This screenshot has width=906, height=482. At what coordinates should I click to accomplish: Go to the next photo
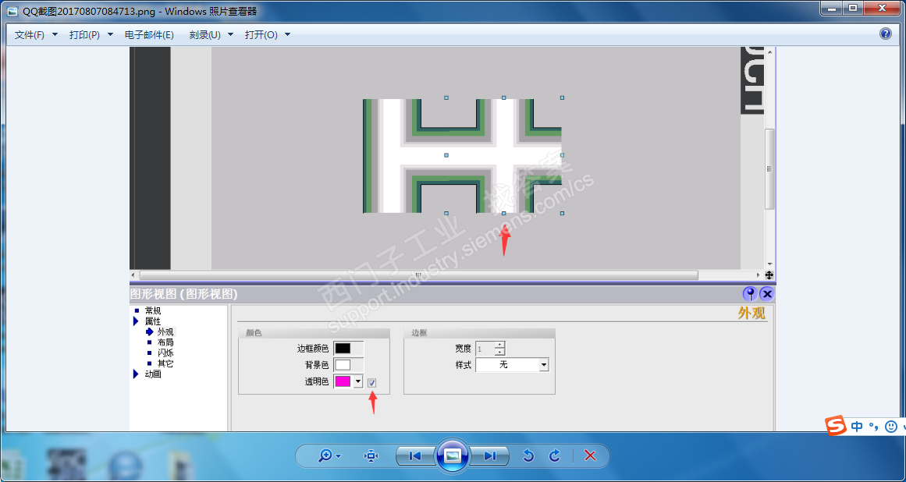[x=490, y=456]
